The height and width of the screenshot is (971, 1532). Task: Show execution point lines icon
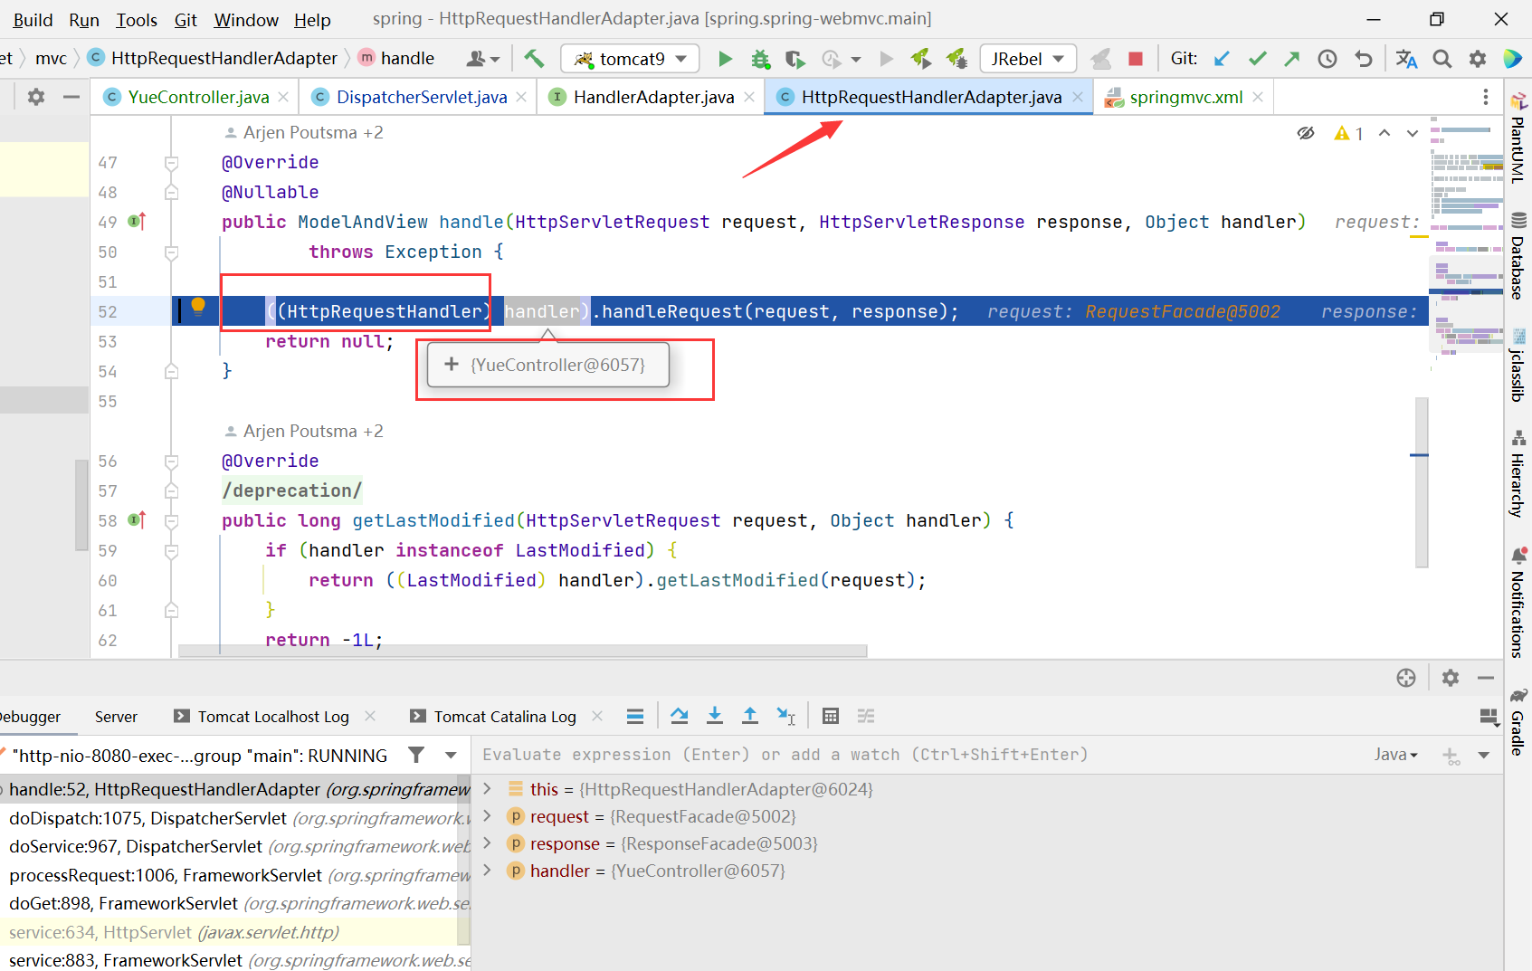click(x=635, y=716)
